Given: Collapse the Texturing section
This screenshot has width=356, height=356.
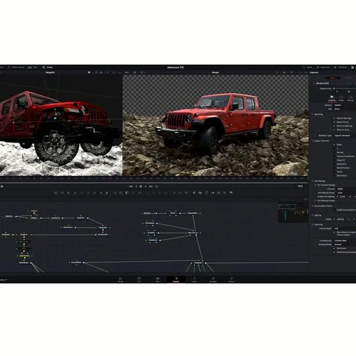Looking at the screenshot, I should (x=312, y=224).
